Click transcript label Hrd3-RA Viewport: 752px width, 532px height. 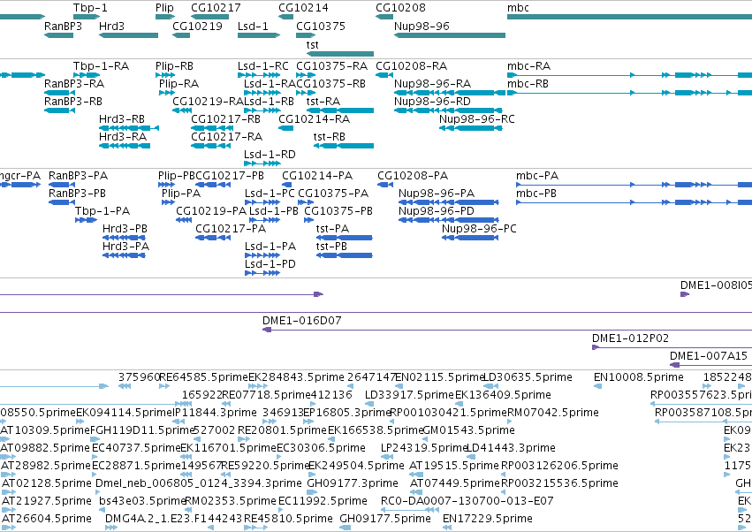coord(122,137)
